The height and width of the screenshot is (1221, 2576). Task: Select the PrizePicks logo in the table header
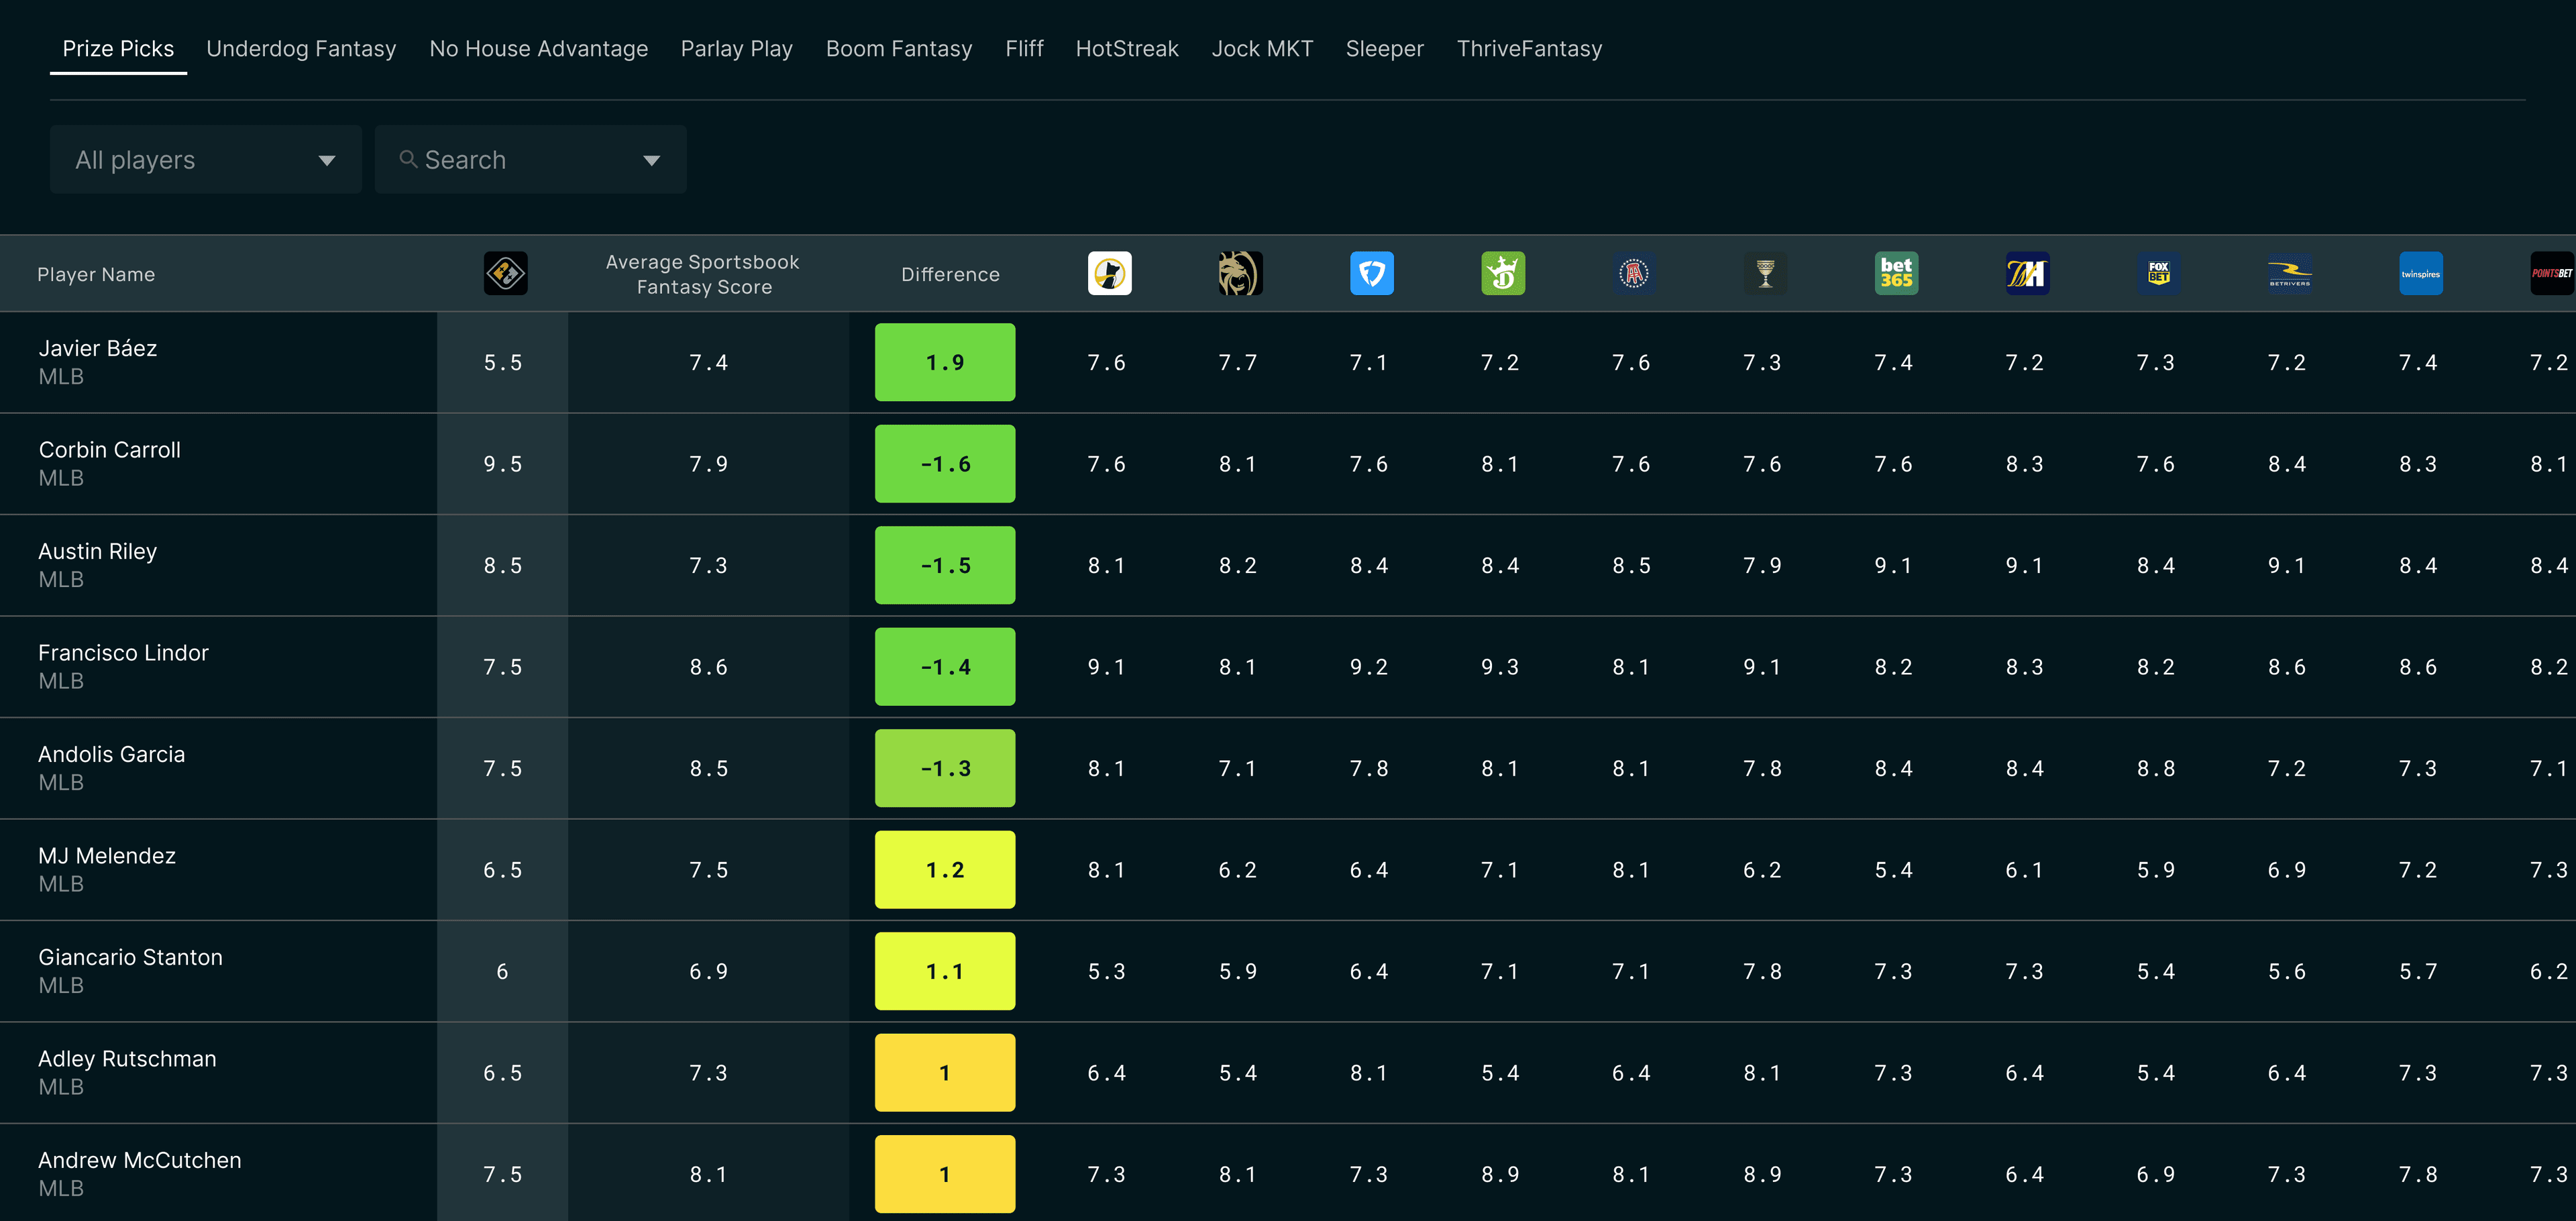(x=503, y=273)
